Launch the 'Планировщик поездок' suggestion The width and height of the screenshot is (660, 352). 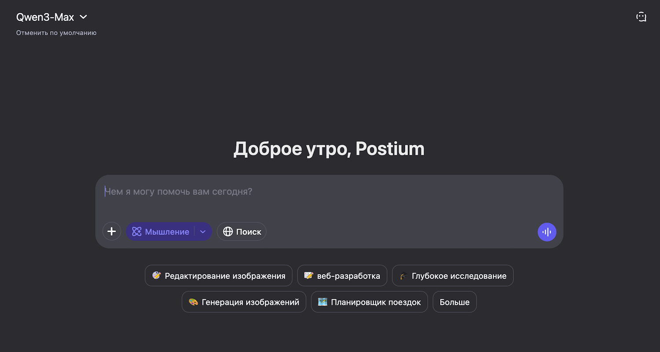pos(369,302)
